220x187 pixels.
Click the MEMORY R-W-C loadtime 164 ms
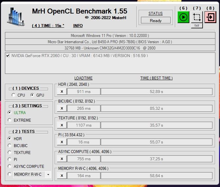tap(84, 175)
